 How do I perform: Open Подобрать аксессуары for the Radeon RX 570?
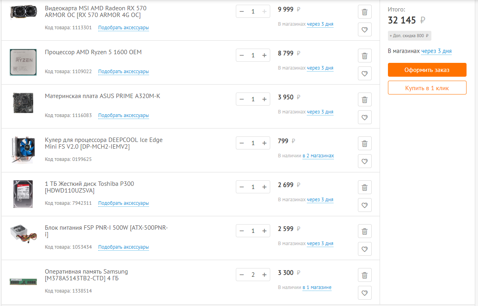[124, 28]
